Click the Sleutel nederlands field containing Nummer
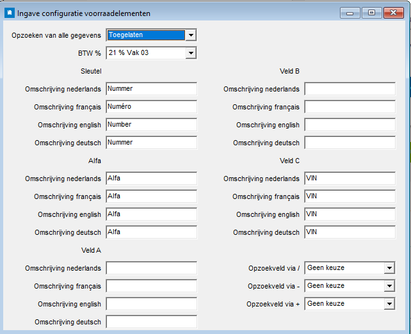The image size is (411, 334). click(151, 89)
